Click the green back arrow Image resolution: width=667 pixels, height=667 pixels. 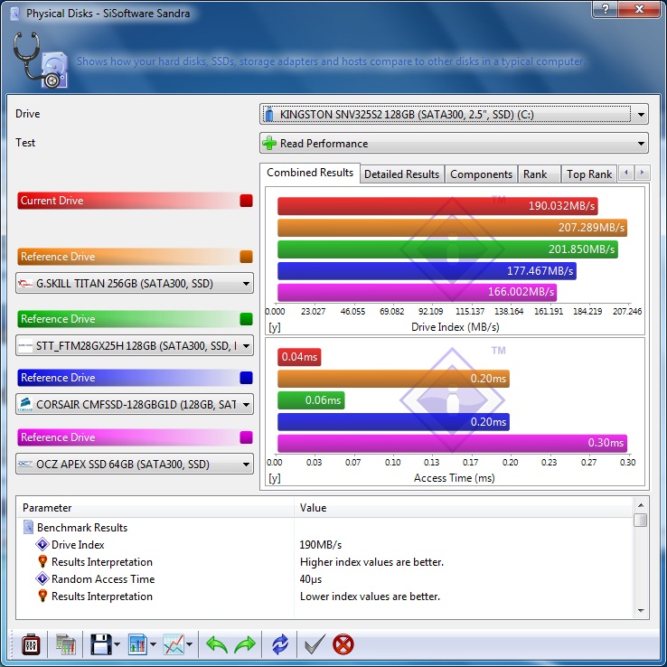(x=217, y=645)
